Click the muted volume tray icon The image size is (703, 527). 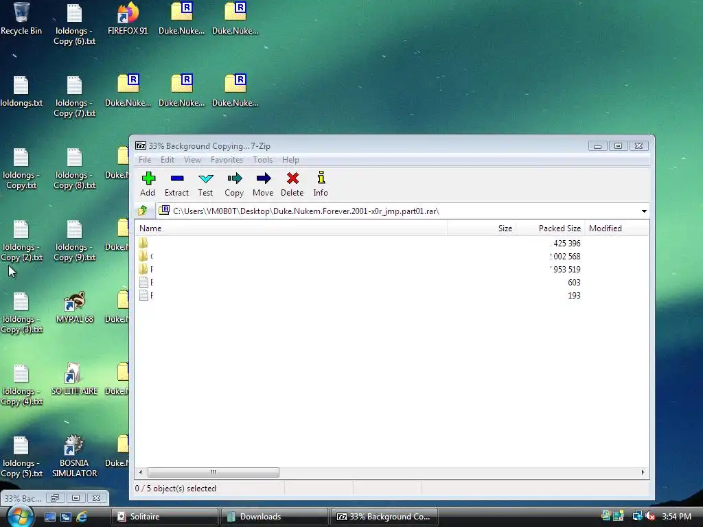[650, 516]
